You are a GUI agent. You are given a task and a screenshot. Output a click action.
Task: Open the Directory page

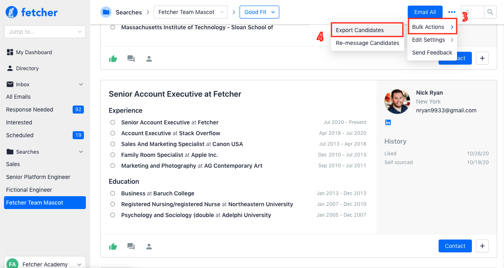point(27,68)
